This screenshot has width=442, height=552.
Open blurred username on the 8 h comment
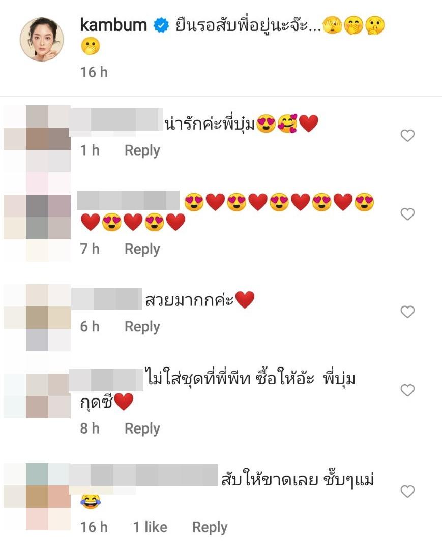pos(106,380)
